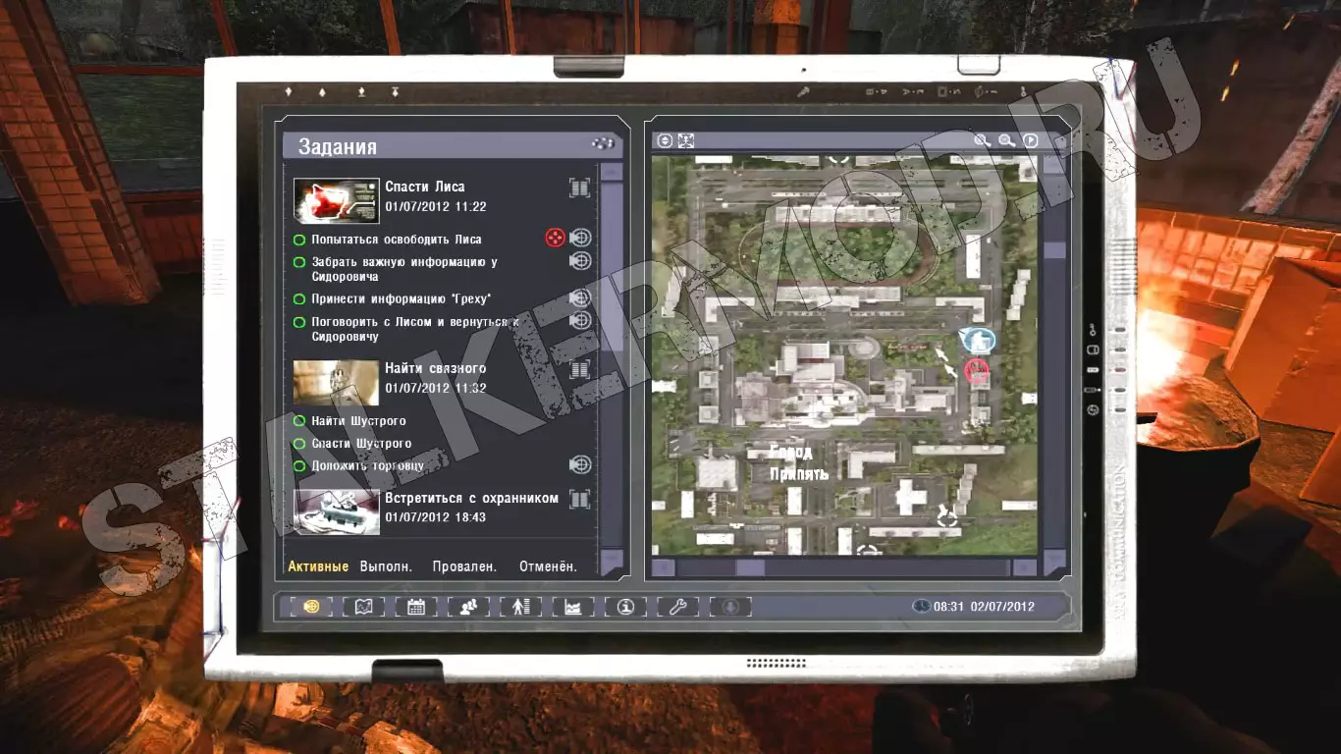
Task: Open the tasks section in the PDA bottom bar
Action: click(312, 607)
